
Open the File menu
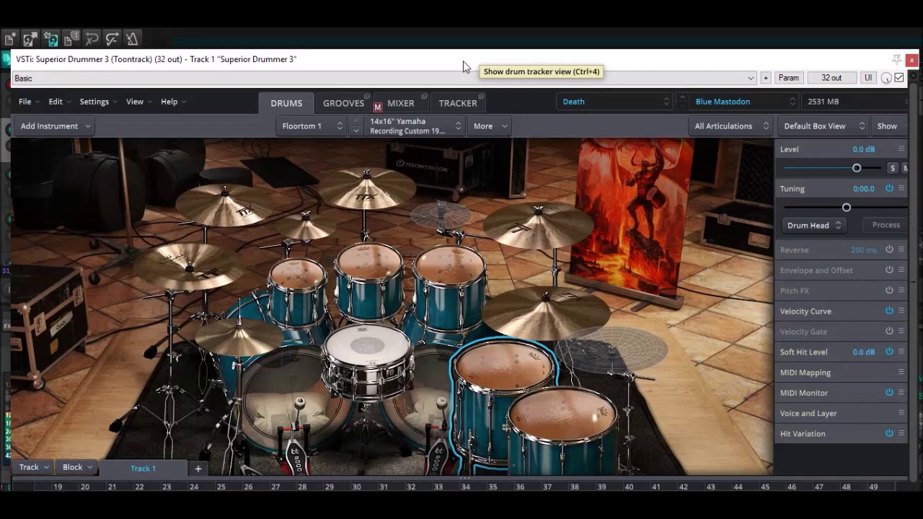[29, 102]
